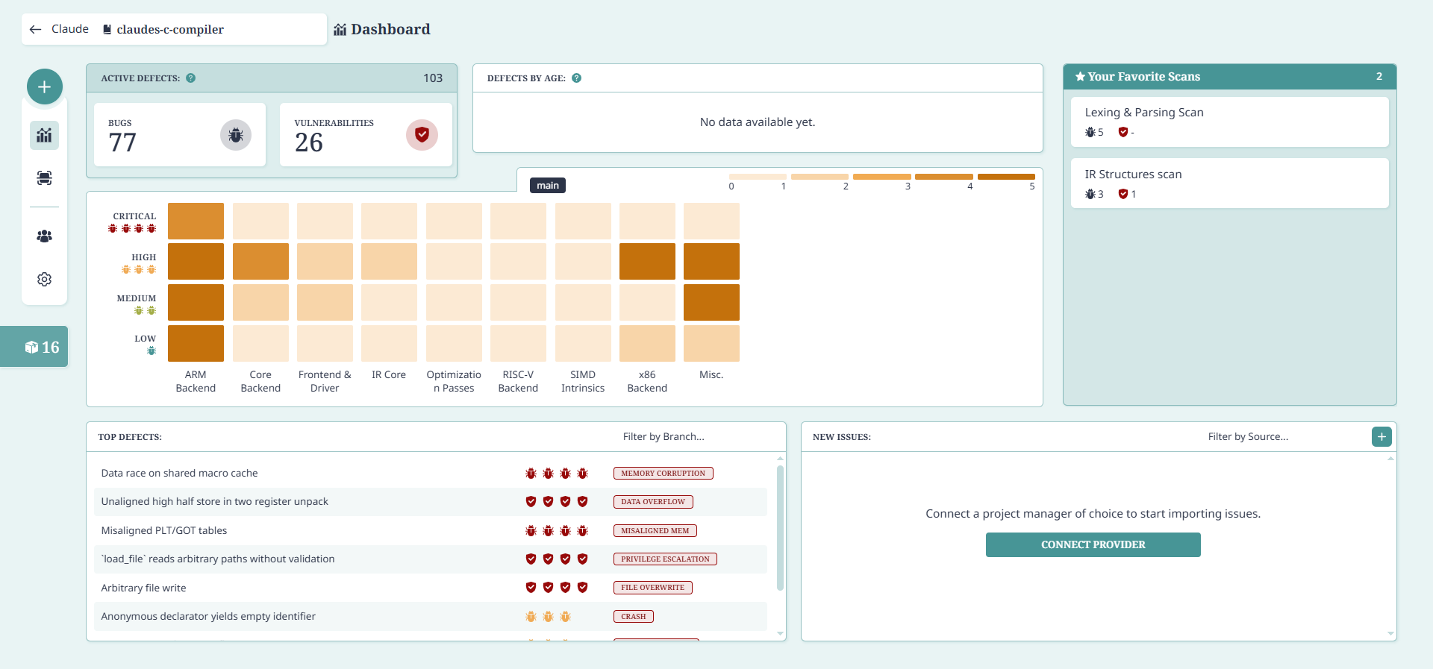Click the New Issues panel scrollbar

1390,546
